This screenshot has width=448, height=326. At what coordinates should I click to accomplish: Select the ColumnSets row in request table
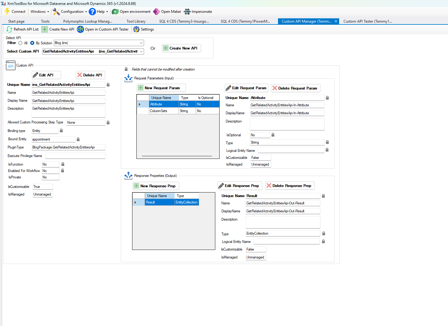pos(178,111)
